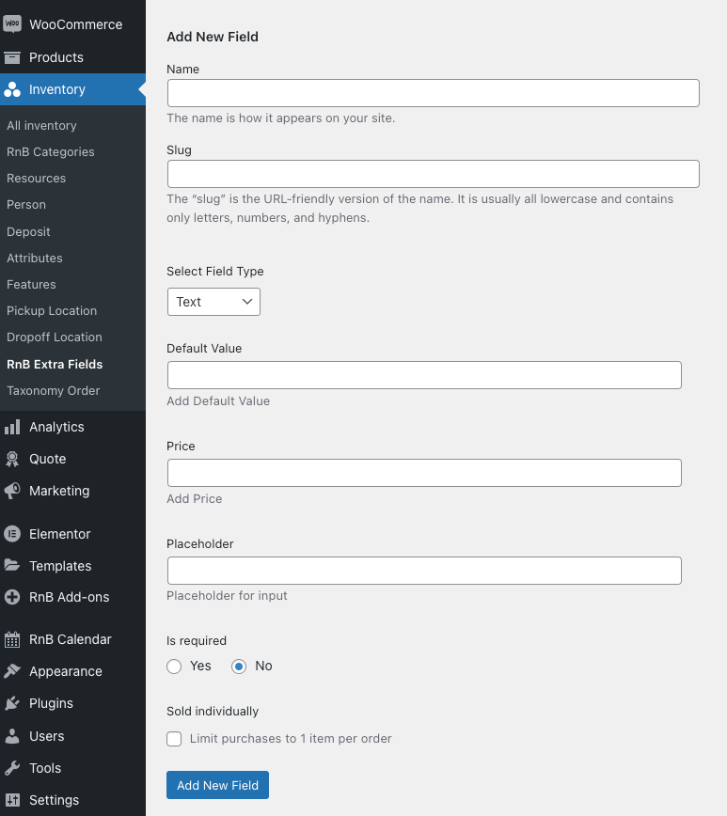Click the Quote award ribbon icon
The height and width of the screenshot is (816, 727).
[12, 459]
